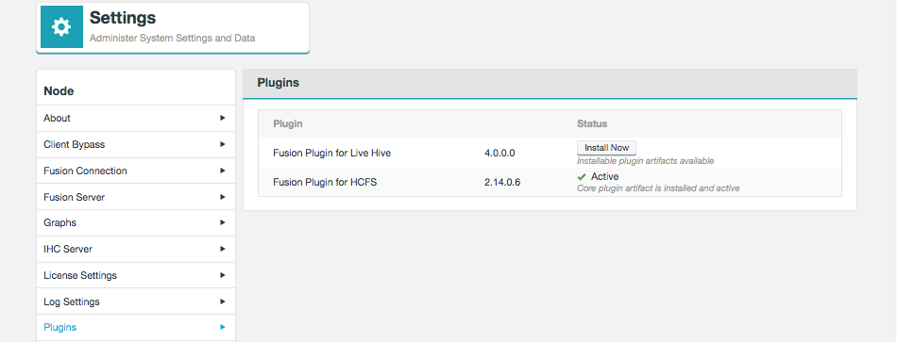Click the Settings gear icon
This screenshot has height=342, width=897.
pyautogui.click(x=61, y=26)
